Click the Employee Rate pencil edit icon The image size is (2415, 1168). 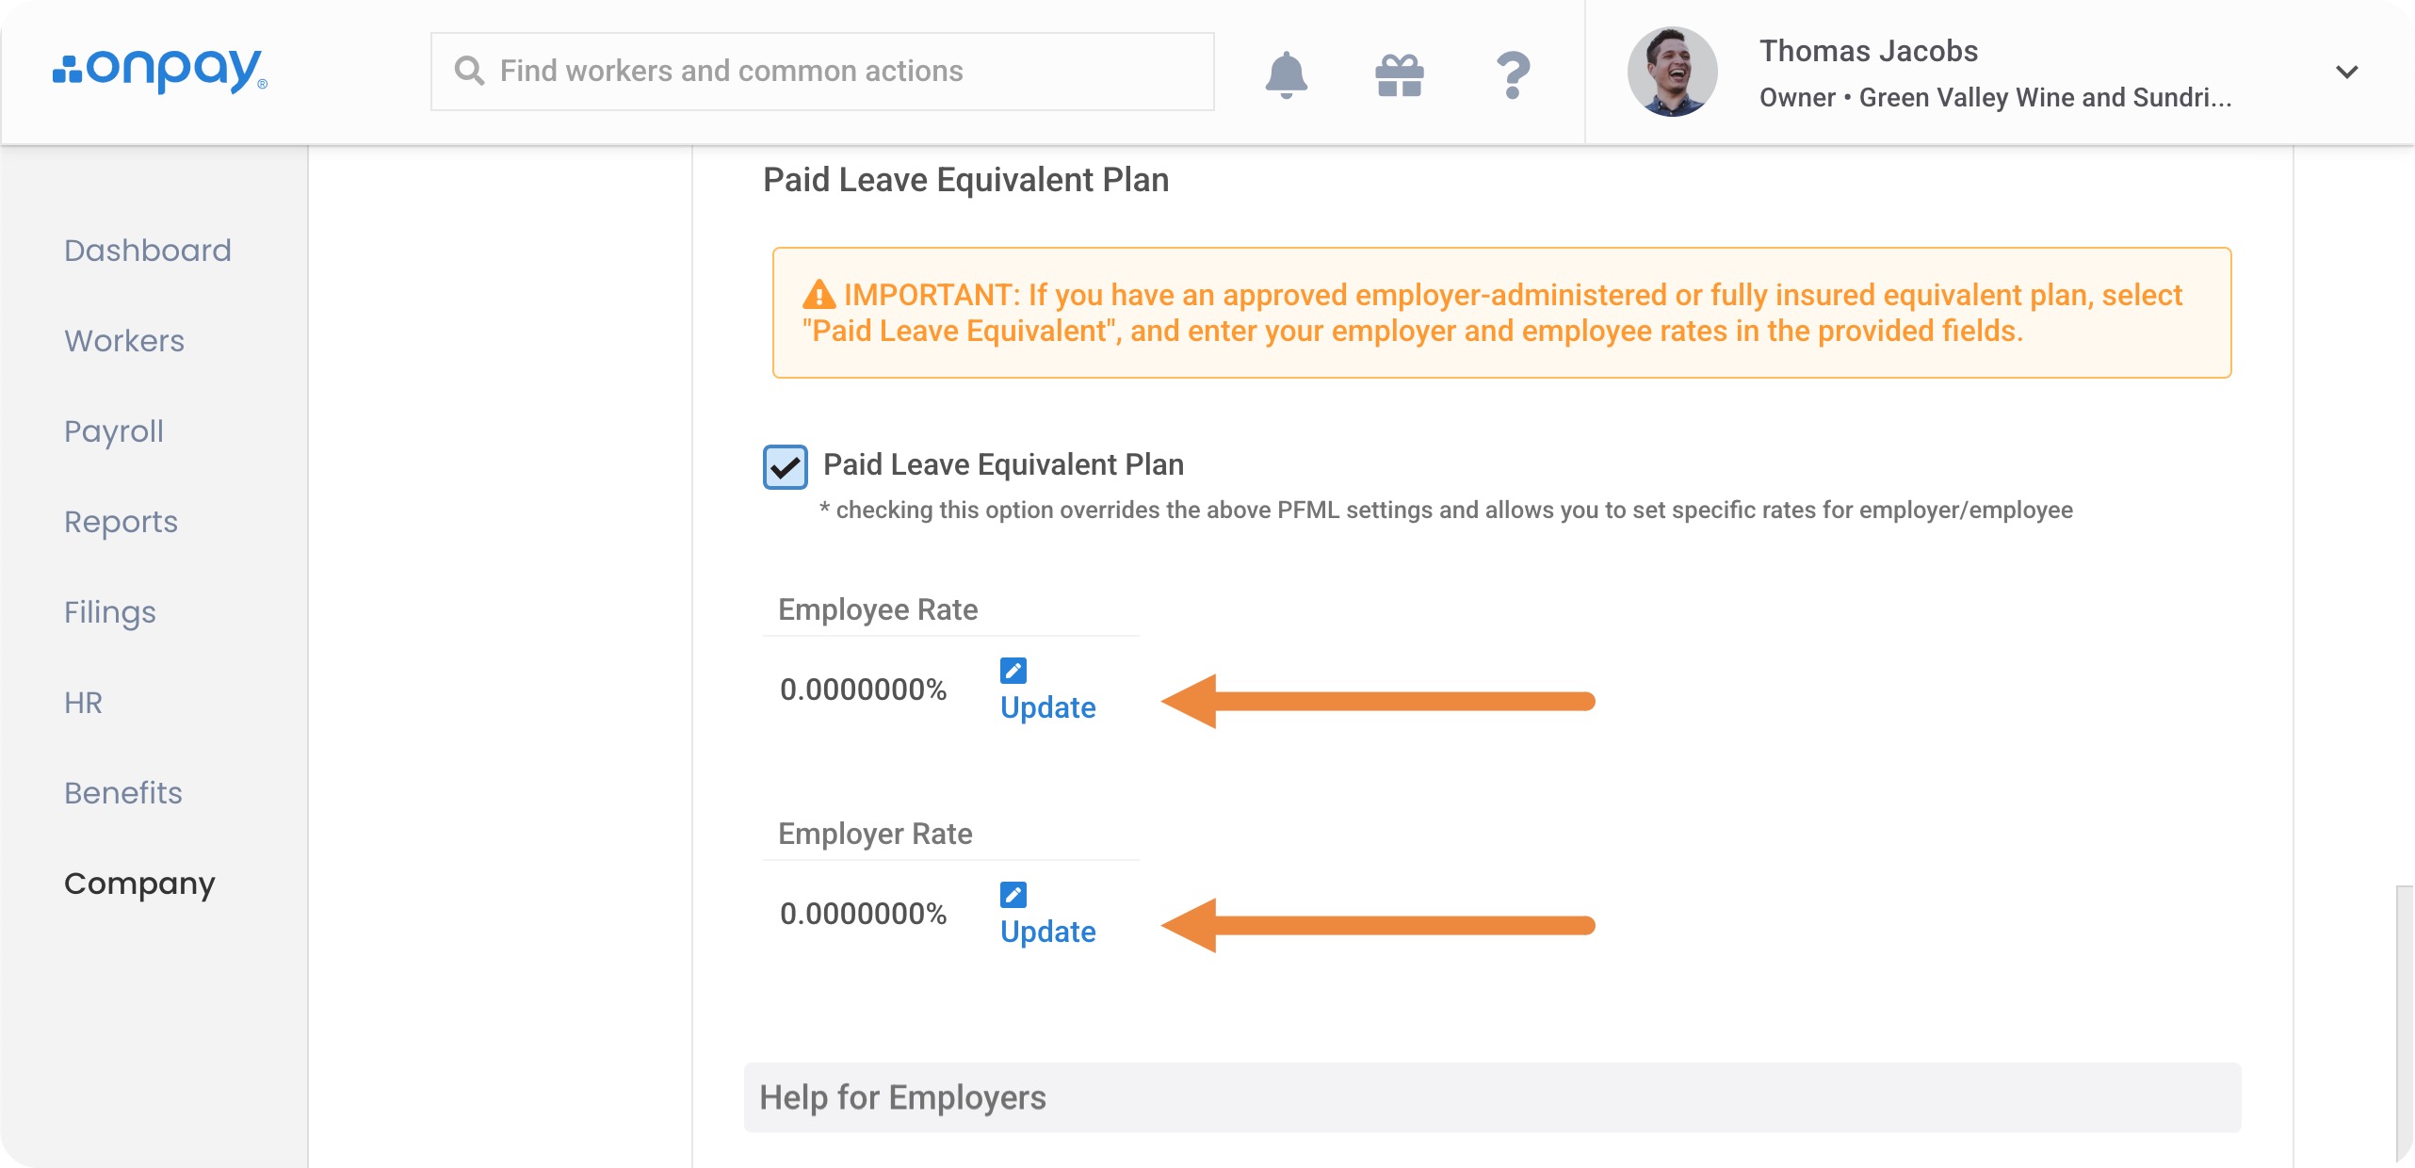coord(1013,671)
